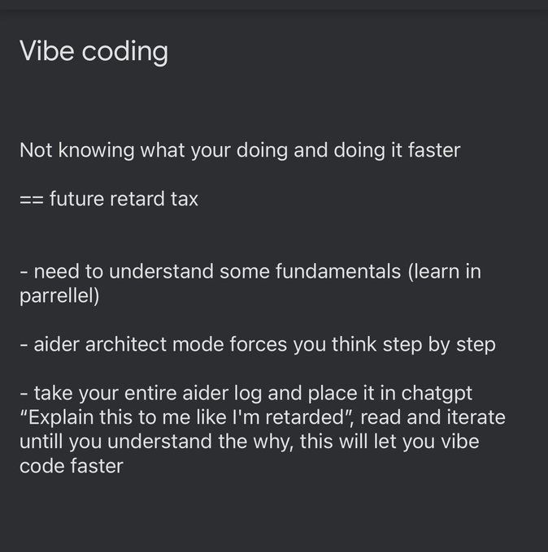Image resolution: width=548 pixels, height=552 pixels.
Task: Click the word "forces"
Action: pyautogui.click(x=324, y=344)
